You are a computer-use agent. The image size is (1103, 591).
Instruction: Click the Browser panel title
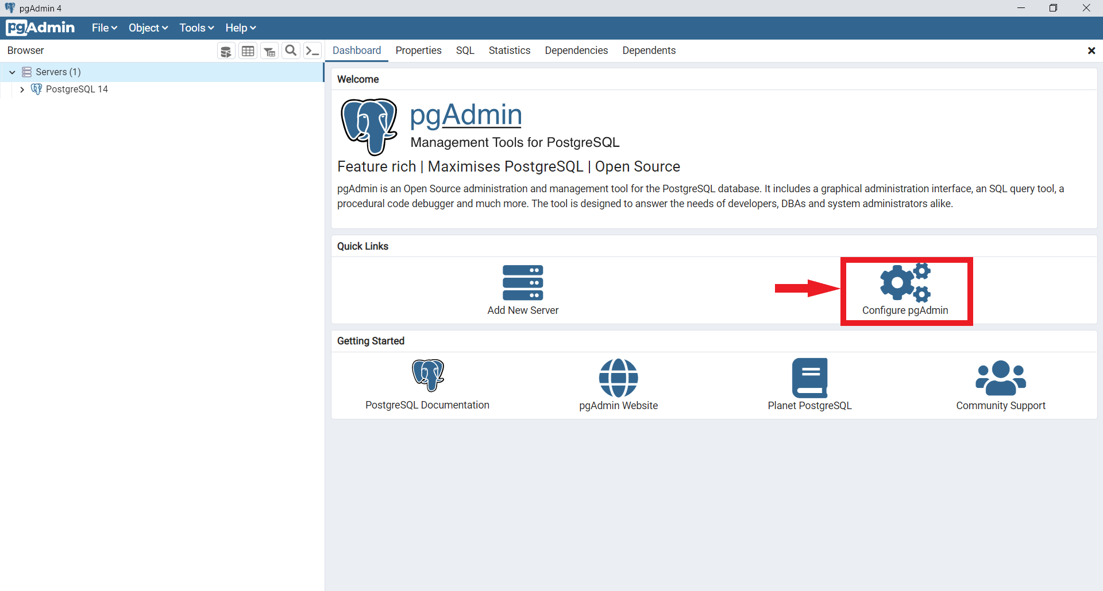click(26, 50)
